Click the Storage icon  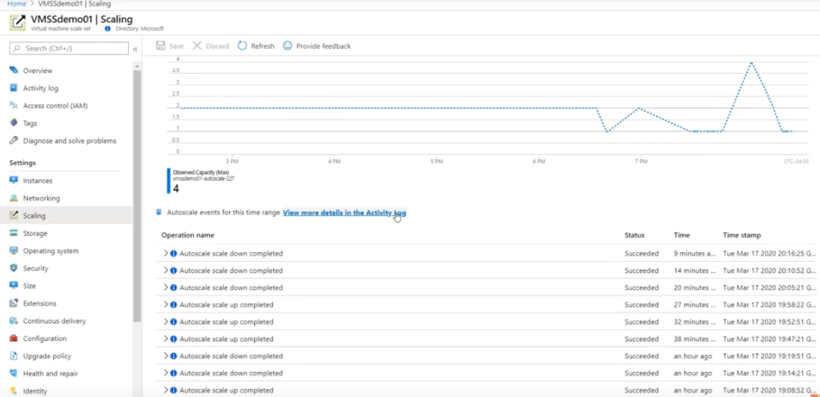(x=14, y=233)
